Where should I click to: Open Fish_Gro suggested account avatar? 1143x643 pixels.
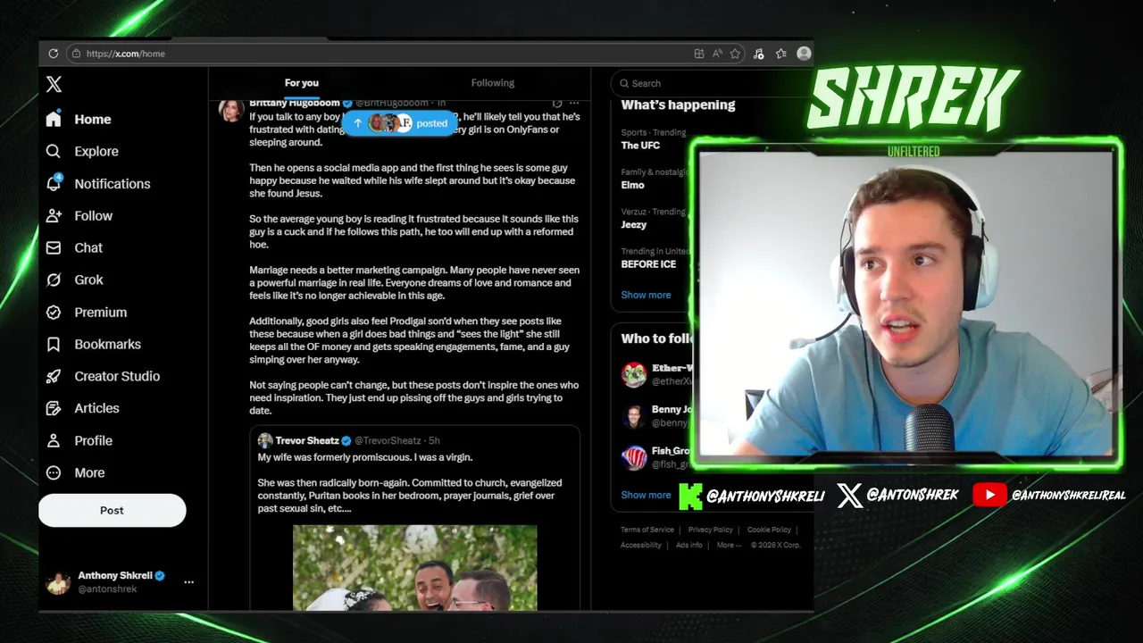[634, 457]
